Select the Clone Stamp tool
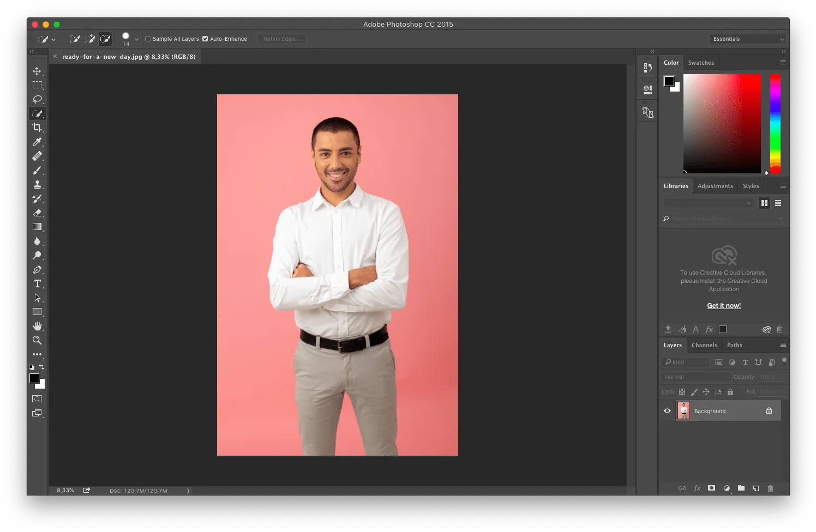This screenshot has width=816, height=532. coord(37,184)
